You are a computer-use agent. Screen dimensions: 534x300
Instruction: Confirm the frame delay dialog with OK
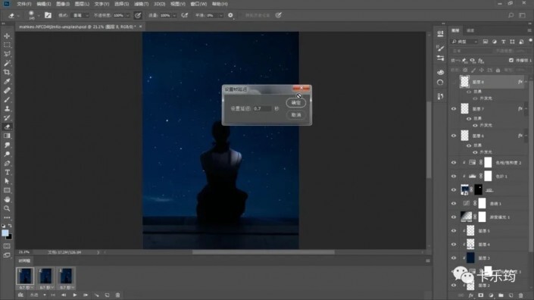[296, 103]
